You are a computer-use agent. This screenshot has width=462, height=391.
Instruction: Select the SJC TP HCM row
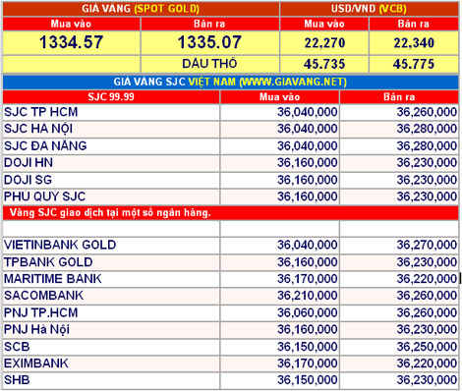[x=231, y=112]
